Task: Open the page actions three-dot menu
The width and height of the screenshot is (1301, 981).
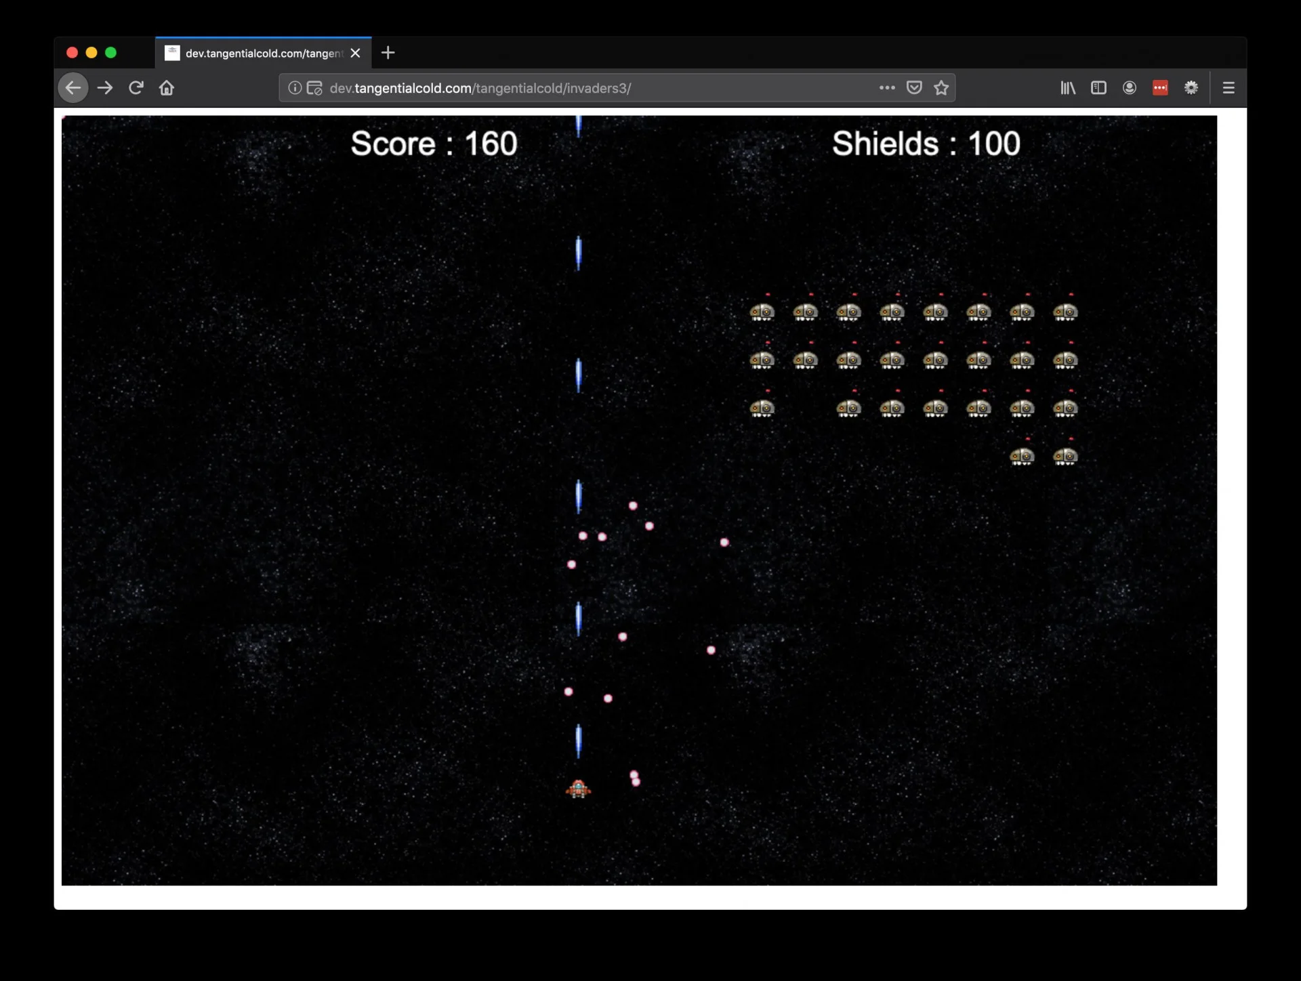Action: tap(887, 88)
